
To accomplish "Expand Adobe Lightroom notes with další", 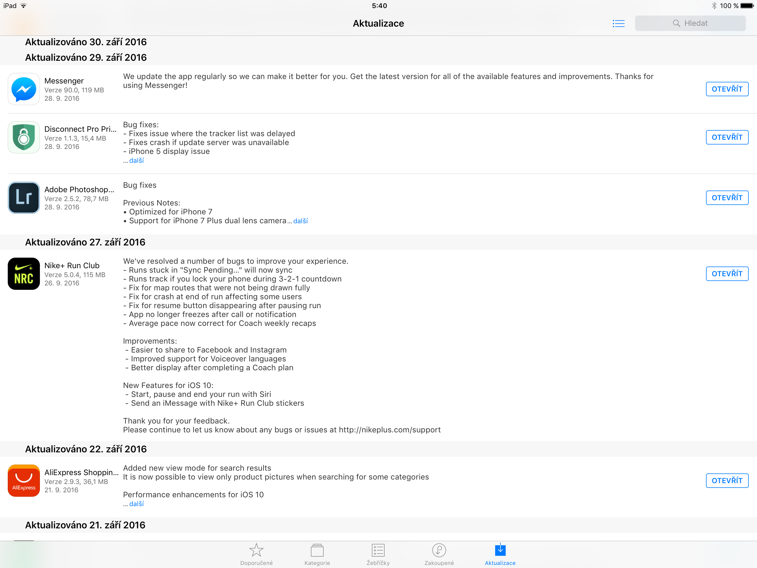I will (x=300, y=221).
